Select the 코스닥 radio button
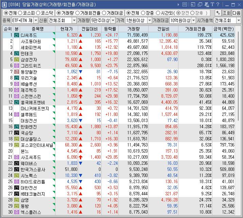The height and width of the screenshot is (218, 243). tap(38, 13)
